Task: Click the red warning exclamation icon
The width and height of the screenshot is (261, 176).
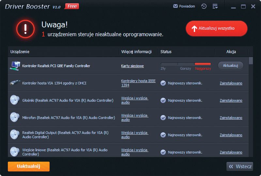Action: pos(25,29)
